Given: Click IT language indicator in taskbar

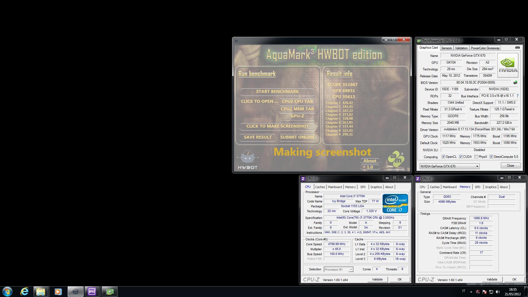Looking at the screenshot, I should tap(464, 291).
